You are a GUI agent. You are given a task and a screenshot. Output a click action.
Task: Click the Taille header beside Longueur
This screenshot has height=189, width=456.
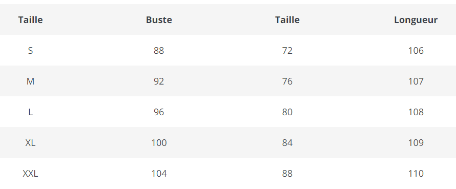click(287, 20)
